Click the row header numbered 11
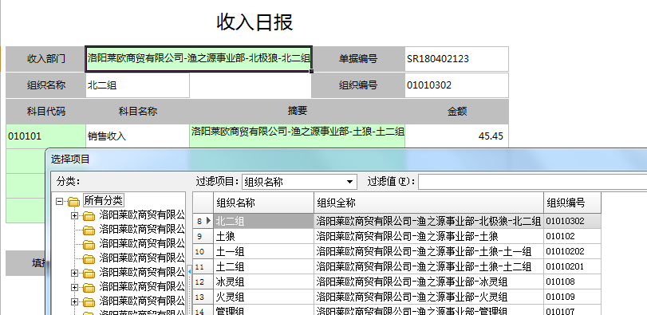Image resolution: width=647 pixels, height=315 pixels. 203,266
